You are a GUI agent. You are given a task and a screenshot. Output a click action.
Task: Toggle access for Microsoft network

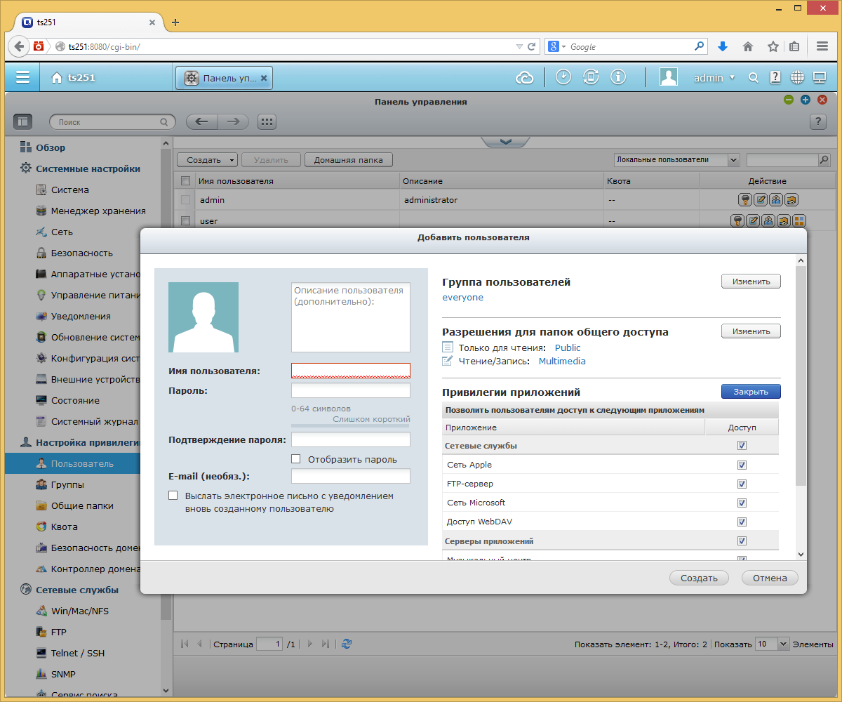coord(742,503)
